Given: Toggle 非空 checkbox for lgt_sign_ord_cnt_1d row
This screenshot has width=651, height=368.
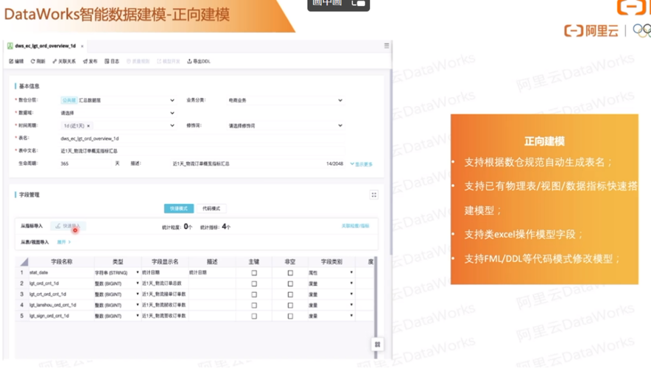Looking at the screenshot, I should coord(290,316).
